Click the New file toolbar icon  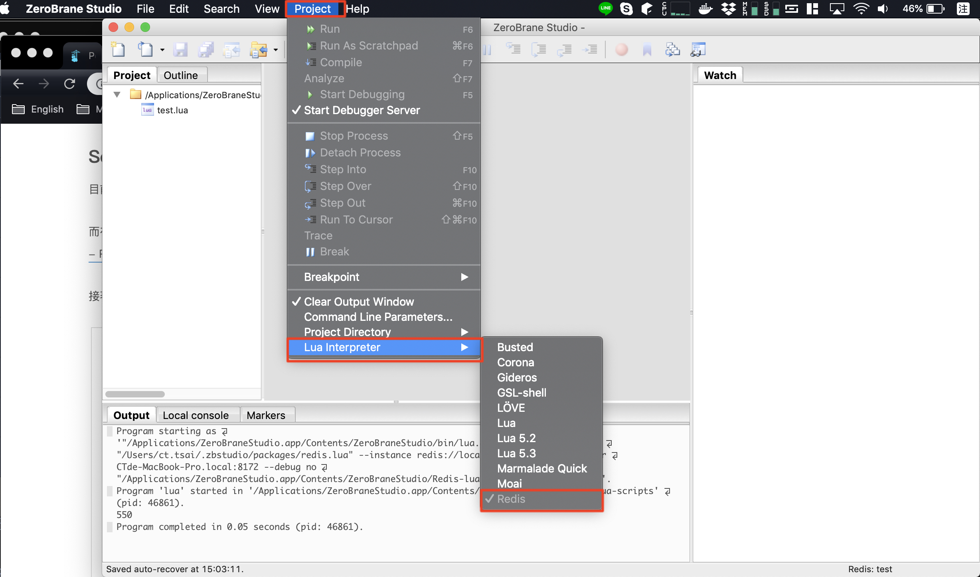pyautogui.click(x=118, y=50)
